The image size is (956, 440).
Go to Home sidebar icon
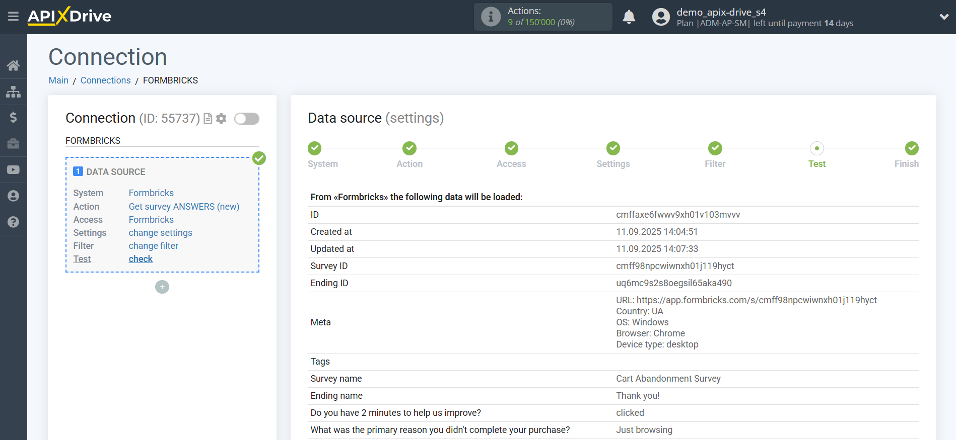[14, 65]
